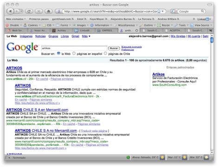Viewport: 218px width, 167px height.
Task: Show more bookmarks with the chevron overflow
Action: [x=194, y=19]
